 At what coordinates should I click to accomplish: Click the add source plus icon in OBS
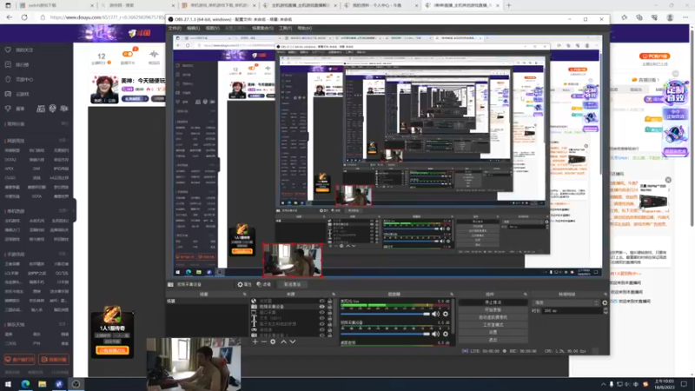tap(255, 341)
